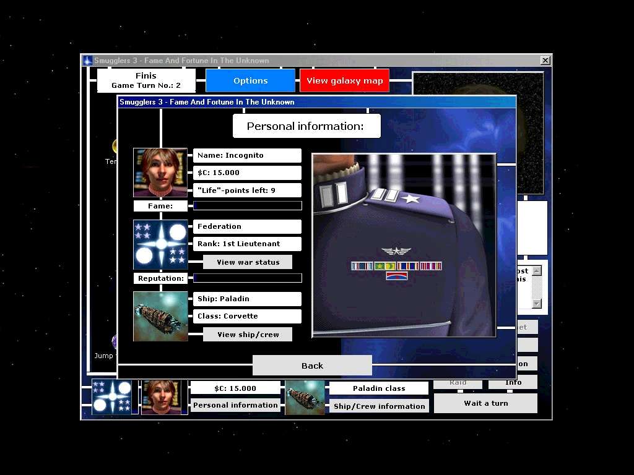
Task: Click the Federation faction label
Action: point(247,226)
